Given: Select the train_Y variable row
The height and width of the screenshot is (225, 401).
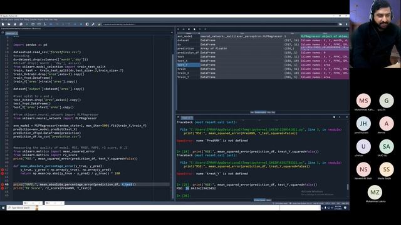Looking at the screenshot, I should (x=263, y=77).
